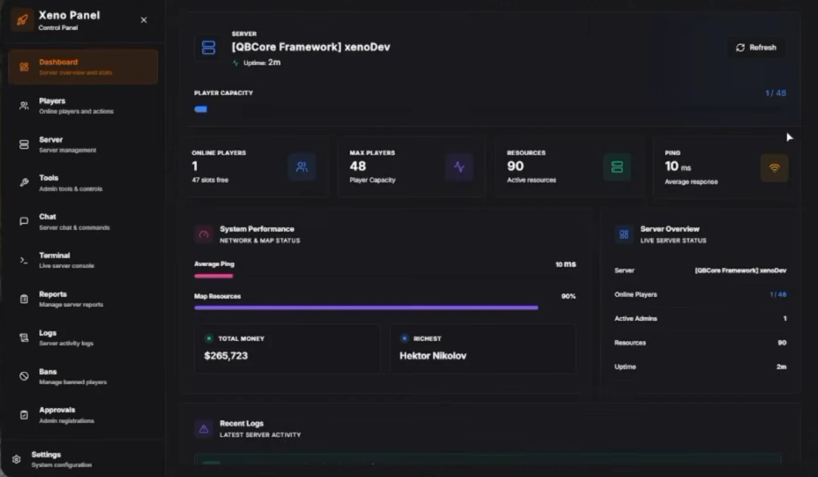Click the Map Resources 90% value
Image resolution: width=818 pixels, height=477 pixels.
coord(568,296)
